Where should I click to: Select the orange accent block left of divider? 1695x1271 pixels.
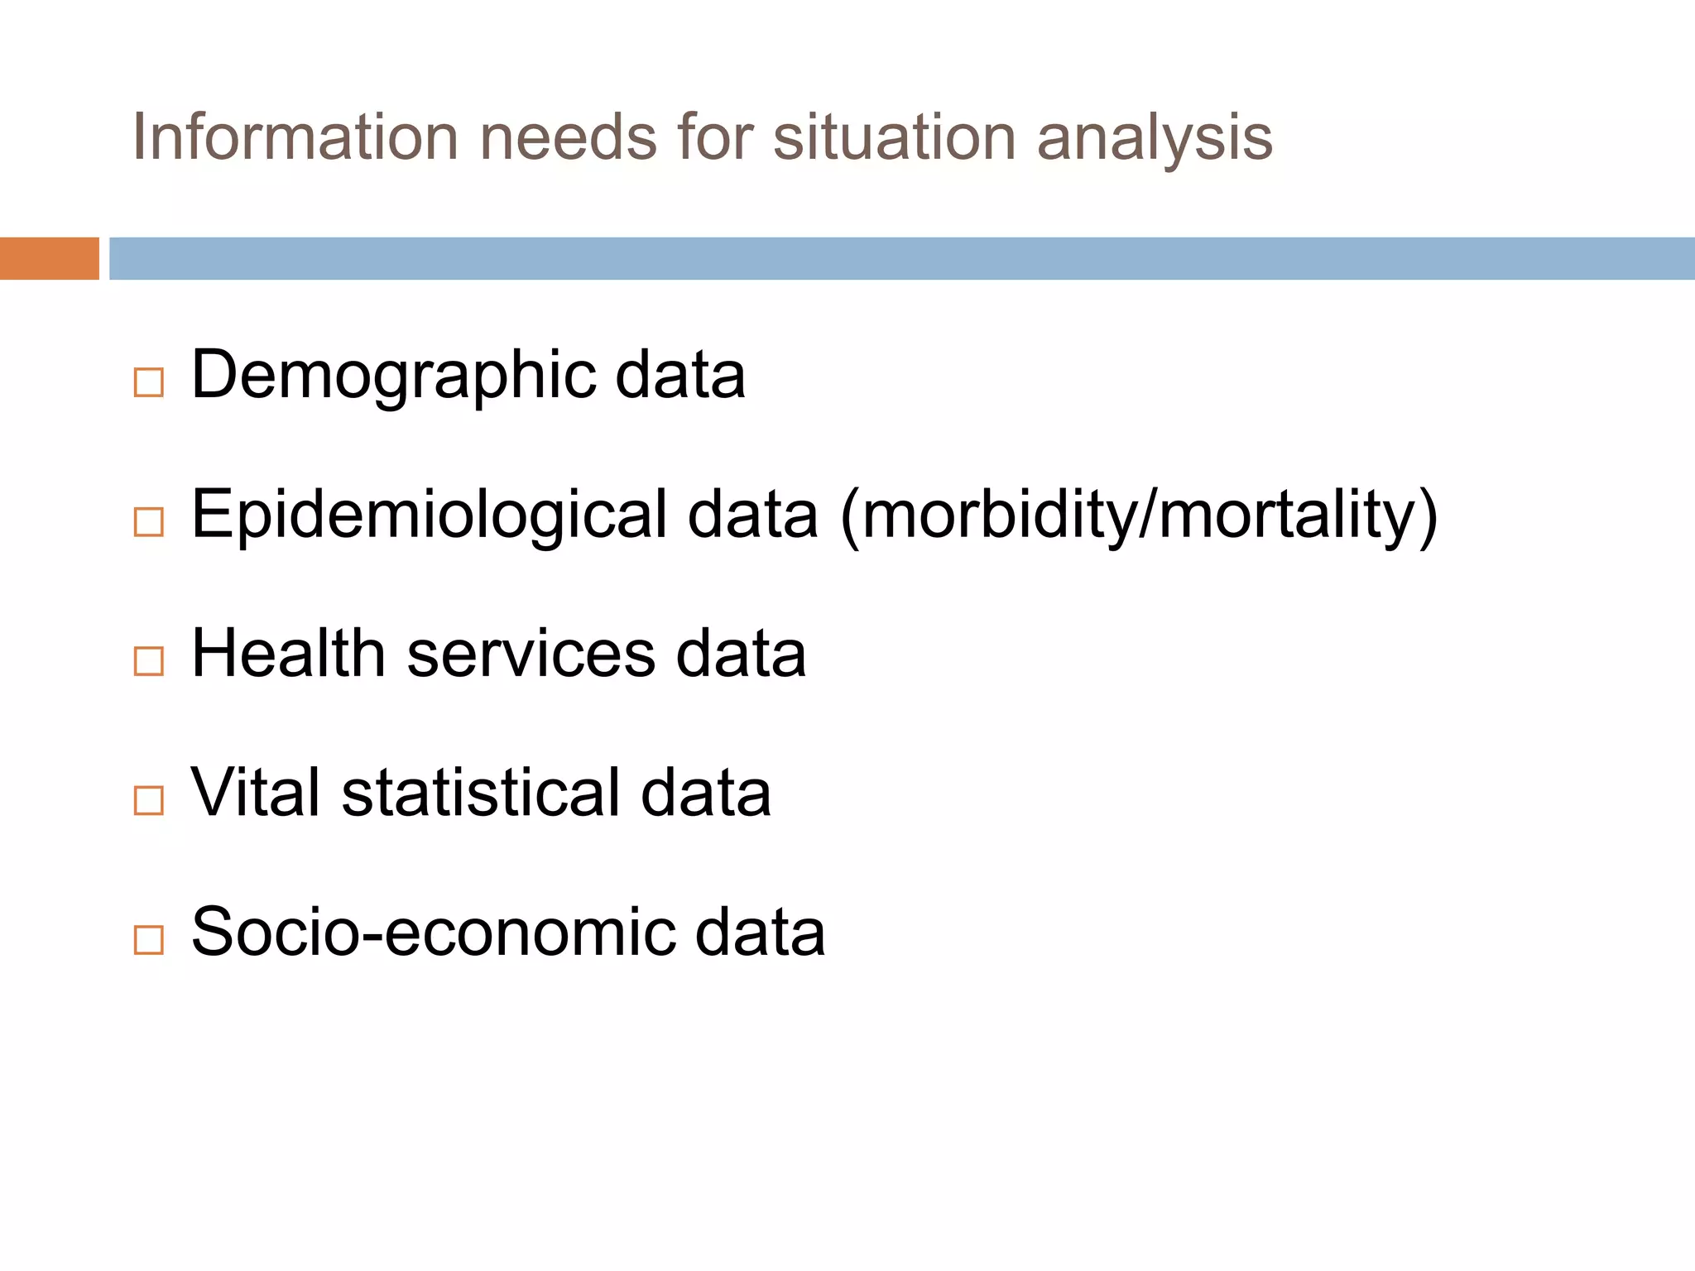tap(50, 258)
